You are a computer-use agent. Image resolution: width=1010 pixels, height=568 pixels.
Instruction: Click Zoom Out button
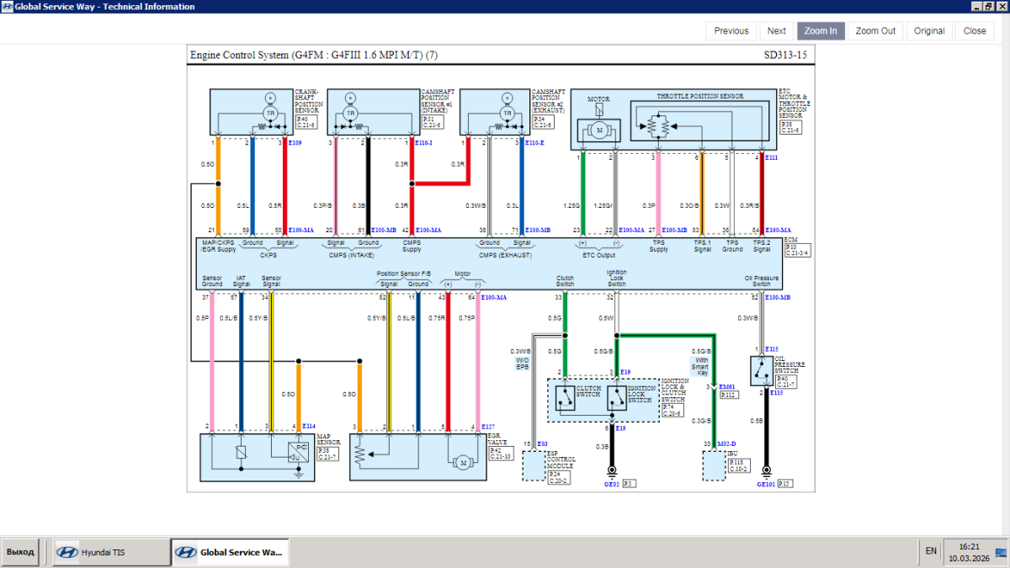click(875, 31)
